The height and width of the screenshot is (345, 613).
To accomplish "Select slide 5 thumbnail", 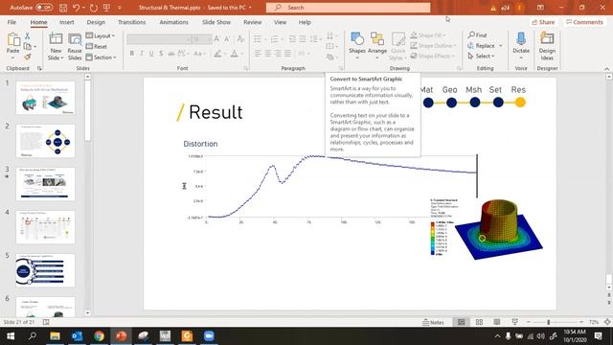I will pyautogui.click(x=45, y=270).
